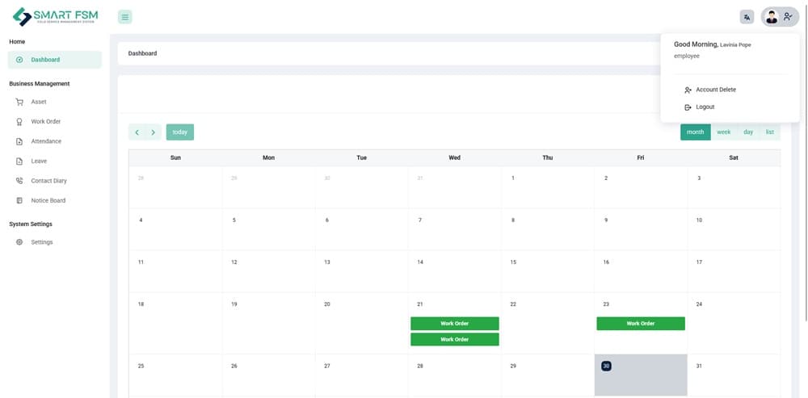Screen dimensions: 808x398
Task: Go to previous month with left chevron
Action: tap(137, 132)
